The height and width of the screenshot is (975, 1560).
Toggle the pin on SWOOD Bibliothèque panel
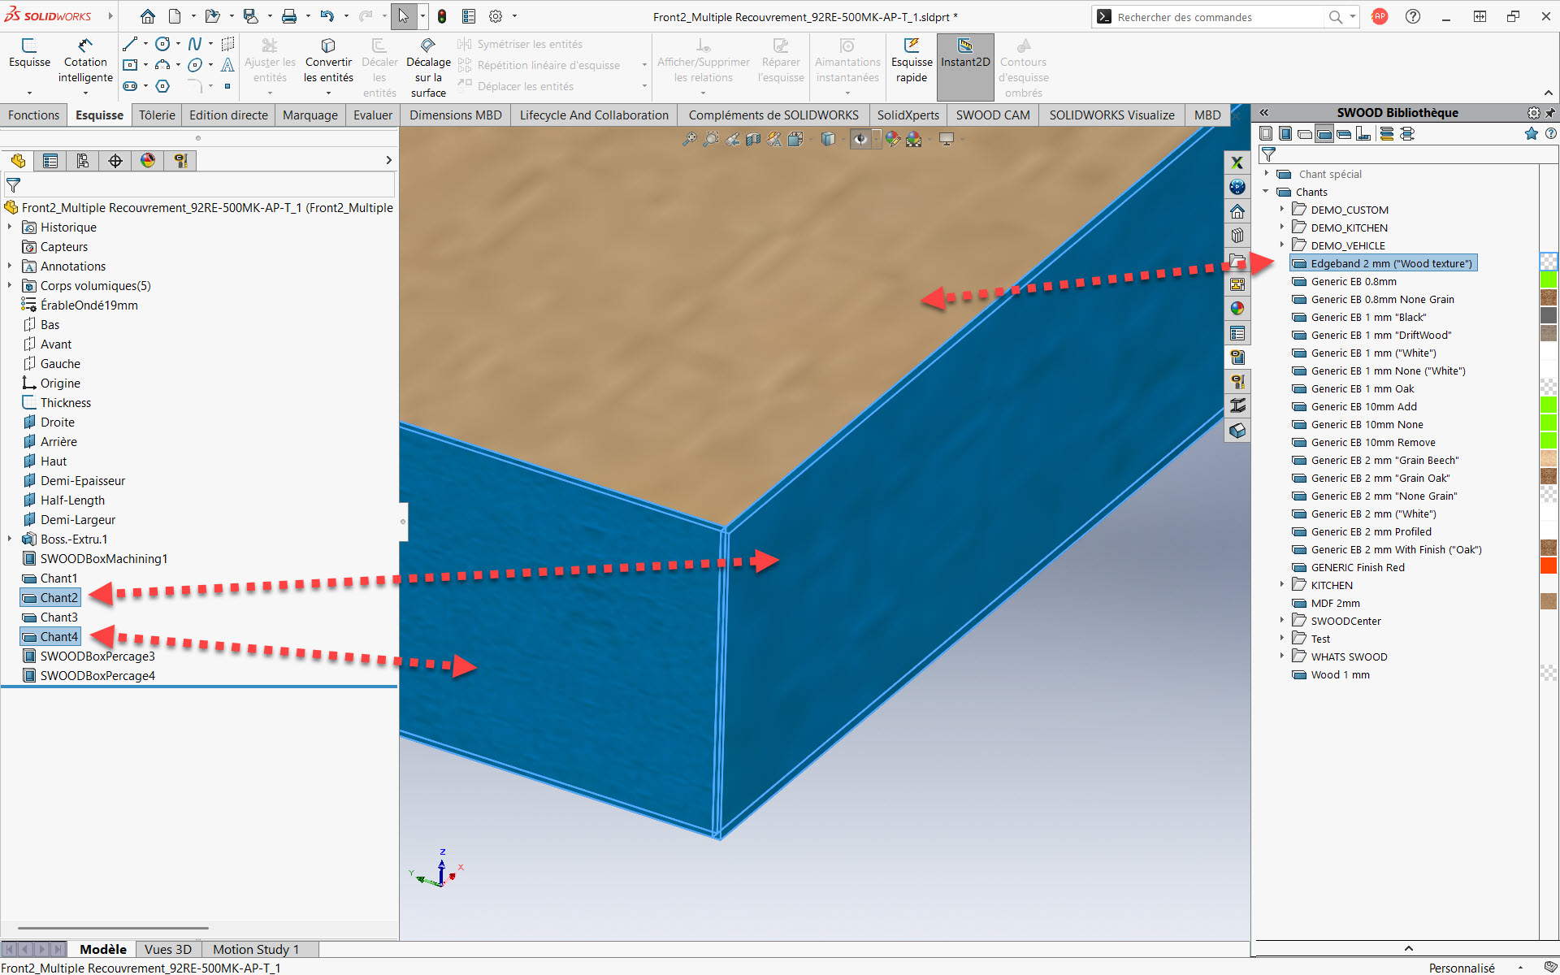[x=1550, y=113]
